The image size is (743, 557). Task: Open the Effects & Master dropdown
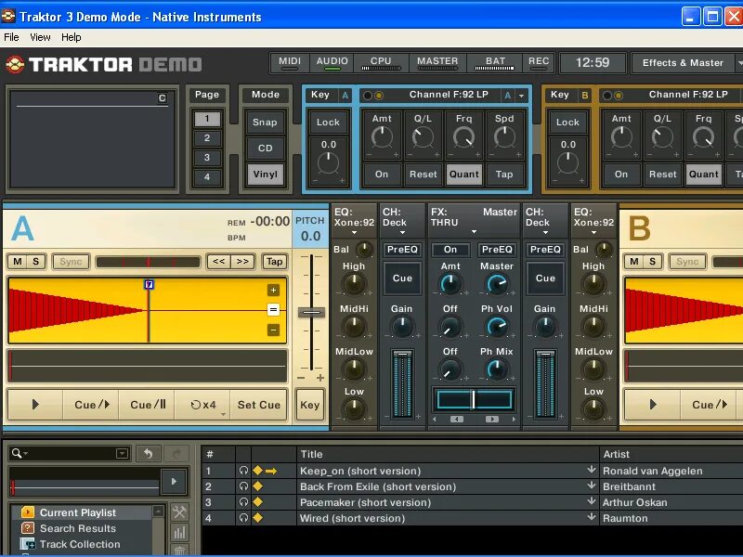click(x=684, y=62)
